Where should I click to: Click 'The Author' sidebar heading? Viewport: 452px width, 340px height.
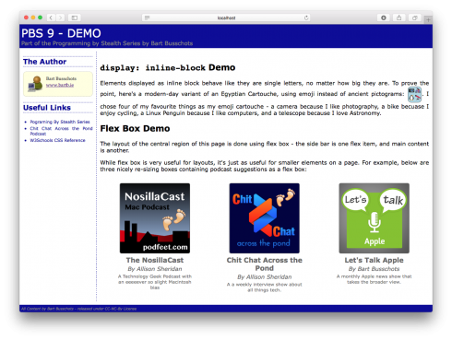(45, 62)
